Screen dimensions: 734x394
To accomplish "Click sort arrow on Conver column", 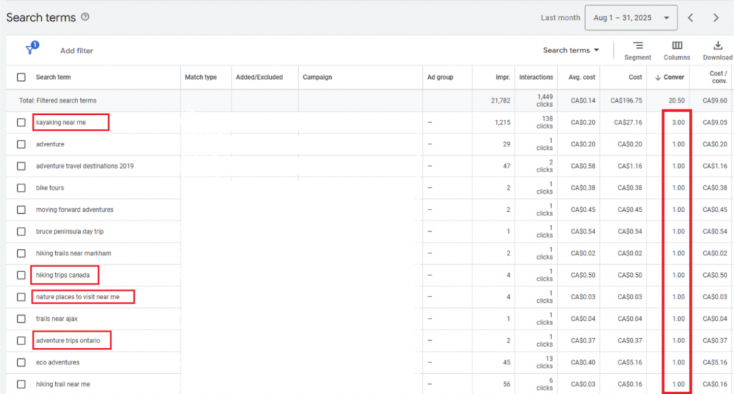I will (657, 78).
